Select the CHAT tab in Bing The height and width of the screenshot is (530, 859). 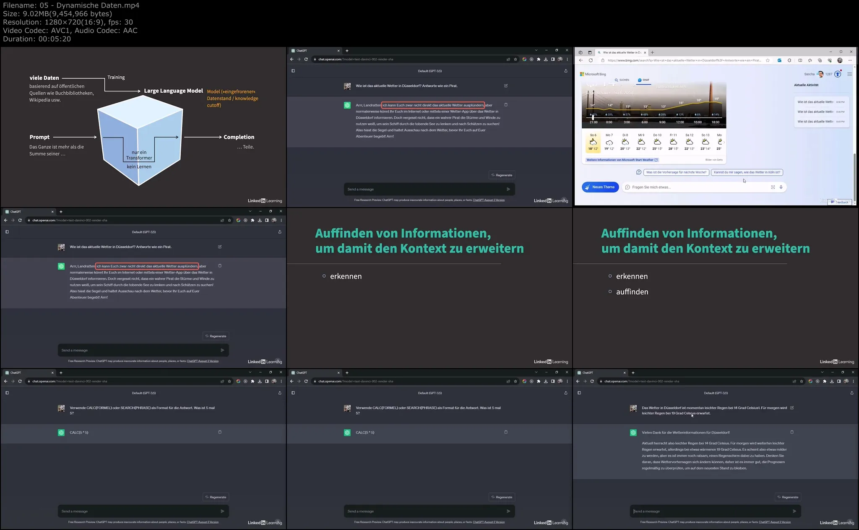pyautogui.click(x=643, y=80)
